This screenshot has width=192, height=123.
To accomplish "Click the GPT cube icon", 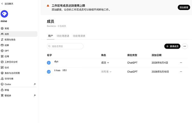I will 2,51.
